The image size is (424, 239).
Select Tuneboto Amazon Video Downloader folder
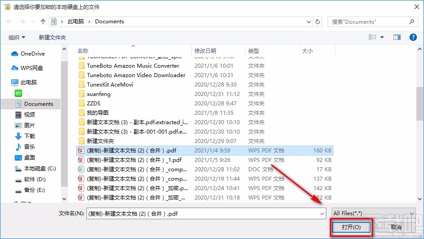pos(136,75)
